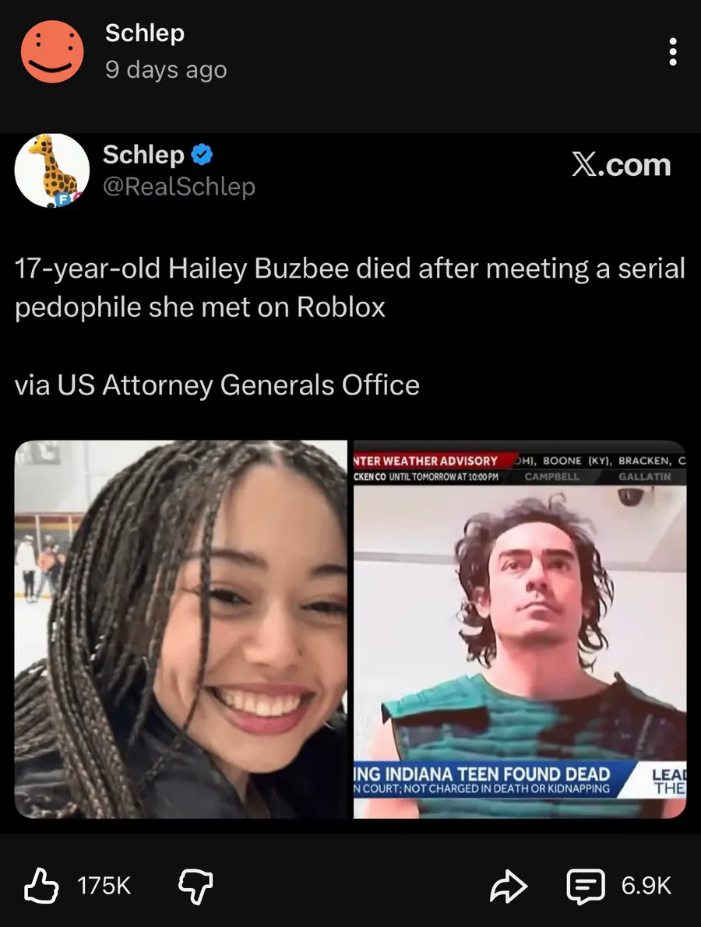The image size is (701, 927).
Task: Open the smiling girl photo
Action: coord(181,629)
